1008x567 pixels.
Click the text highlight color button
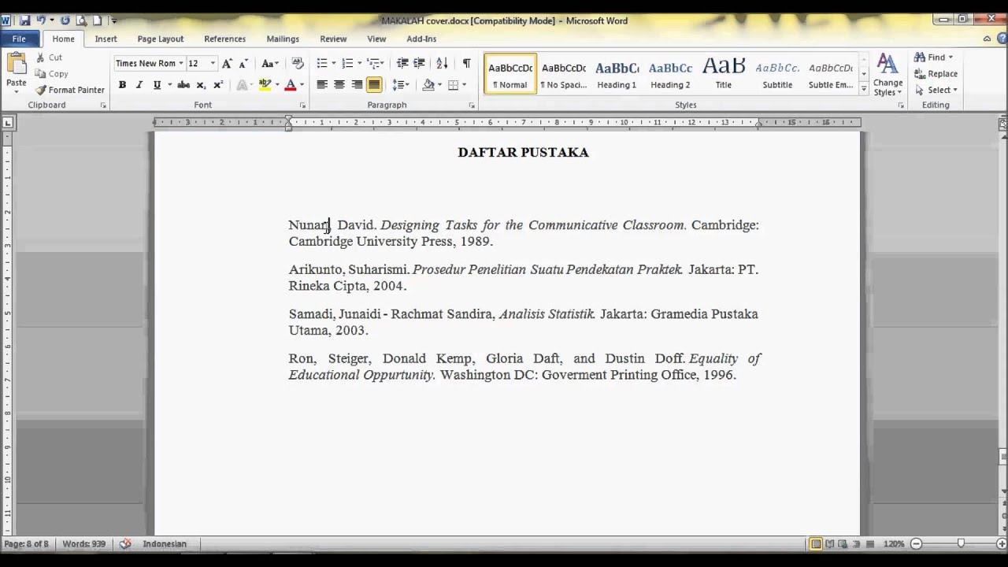(x=265, y=85)
